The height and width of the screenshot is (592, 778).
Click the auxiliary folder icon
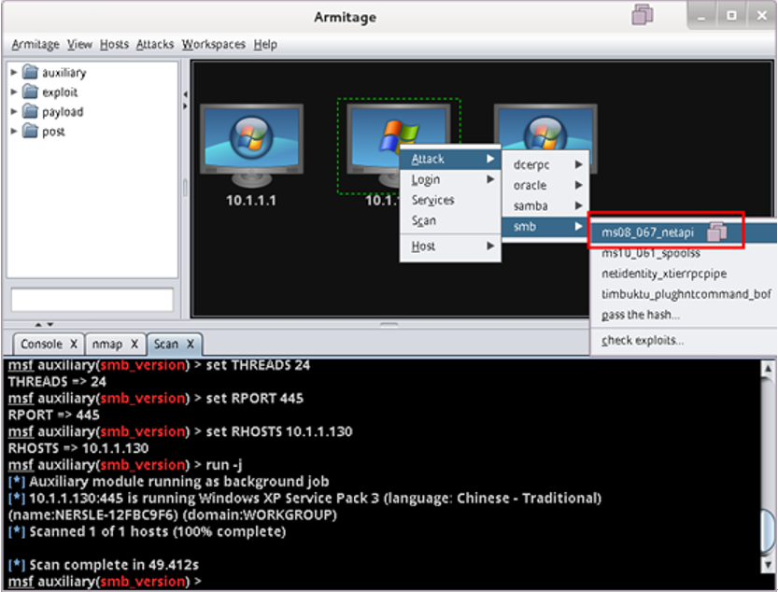pos(30,73)
